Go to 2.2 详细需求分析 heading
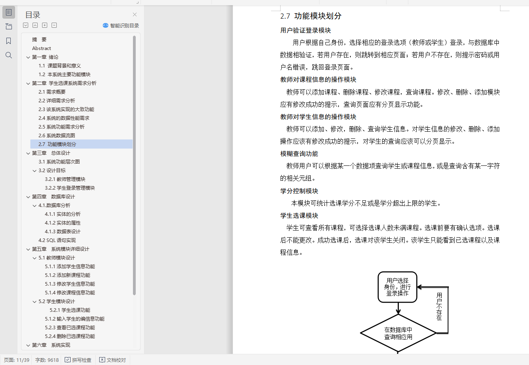The height and width of the screenshot is (365, 529). click(x=57, y=101)
